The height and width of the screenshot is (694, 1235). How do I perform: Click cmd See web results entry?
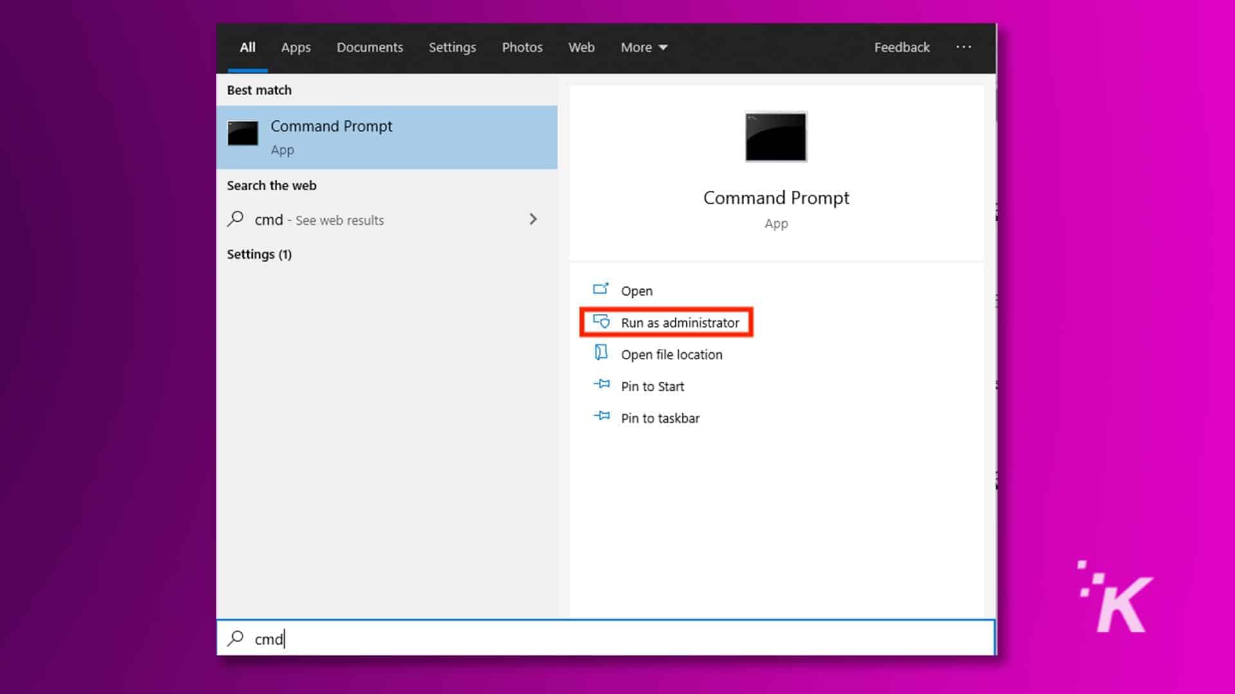point(387,220)
